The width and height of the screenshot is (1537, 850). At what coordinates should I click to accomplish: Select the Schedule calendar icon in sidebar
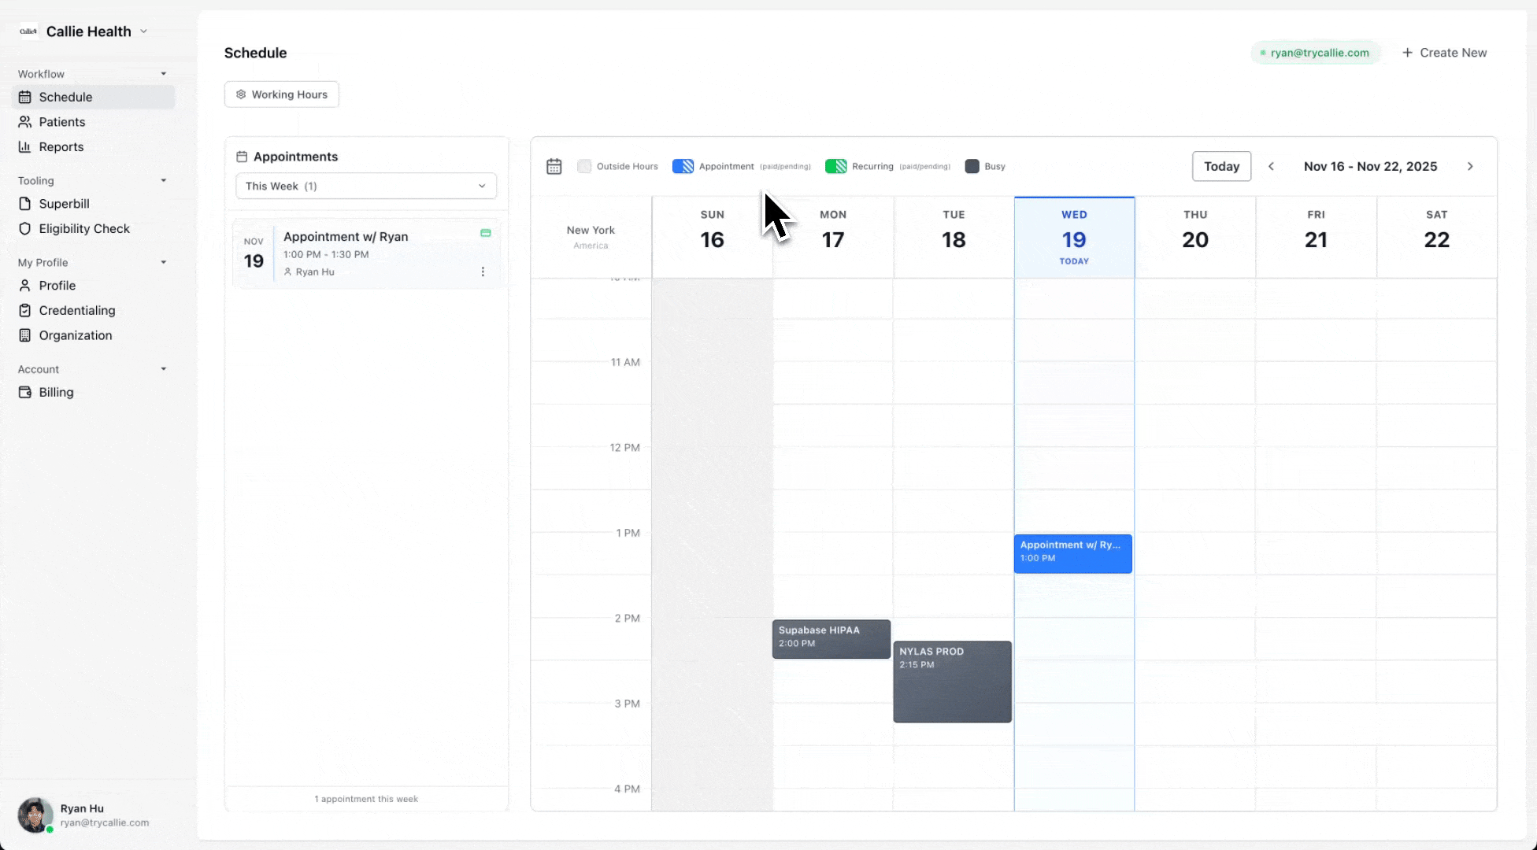tap(25, 96)
